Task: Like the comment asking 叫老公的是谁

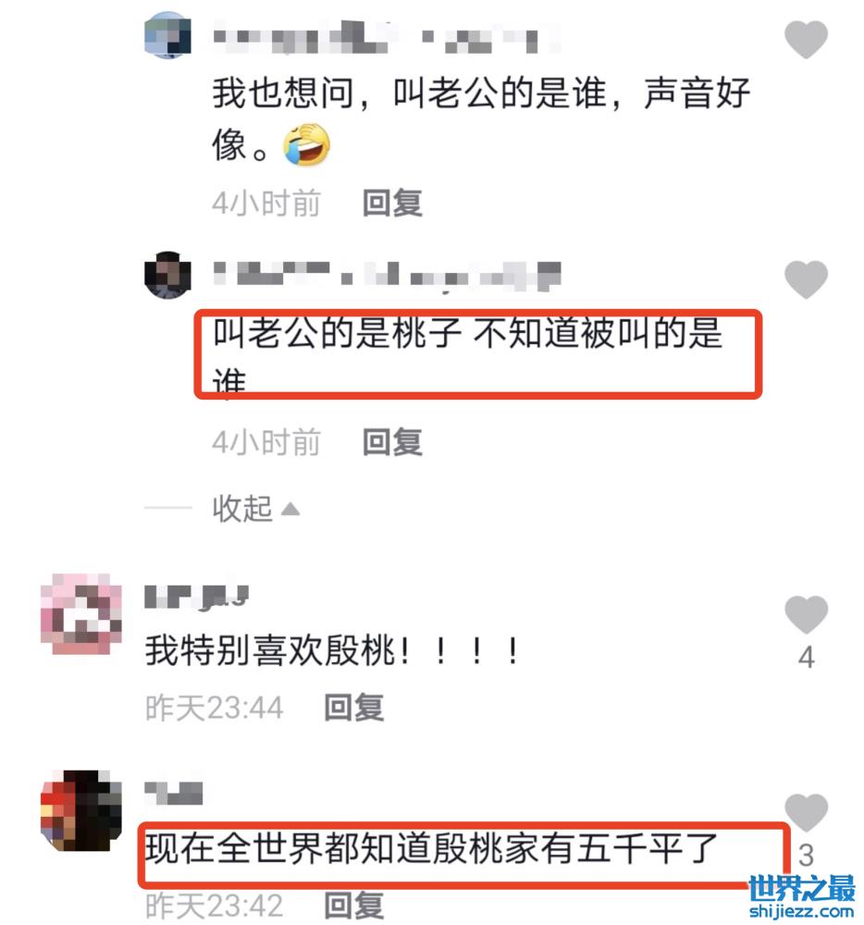Action: coord(806,39)
